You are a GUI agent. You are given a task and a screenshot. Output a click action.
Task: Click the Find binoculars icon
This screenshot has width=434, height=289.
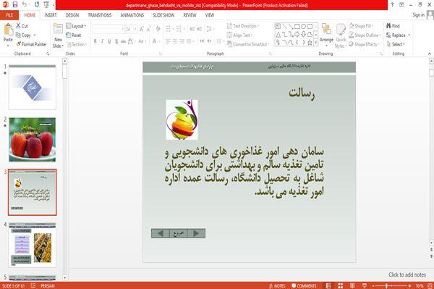[388, 26]
